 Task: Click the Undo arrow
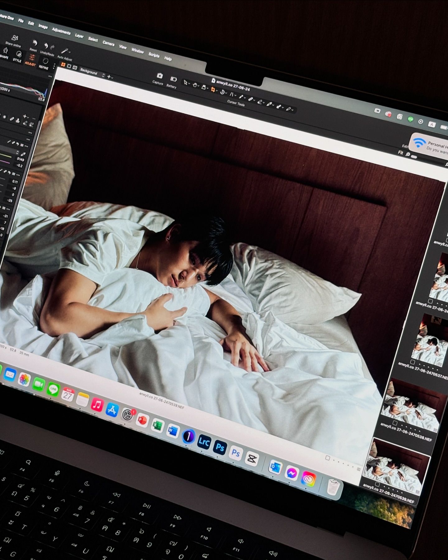[46, 46]
